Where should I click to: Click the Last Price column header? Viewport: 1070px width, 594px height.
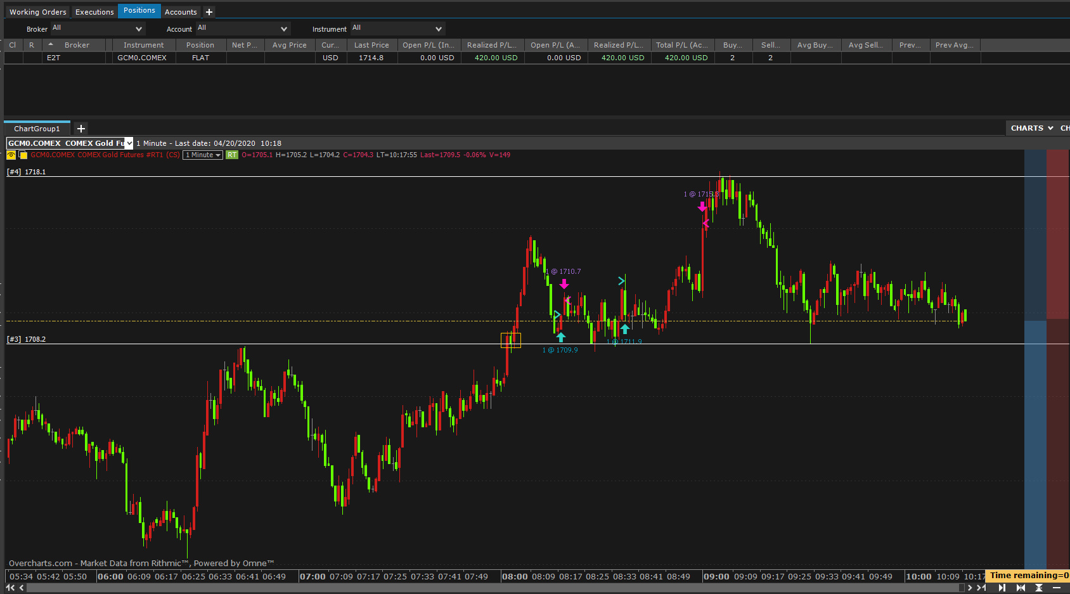371,45
